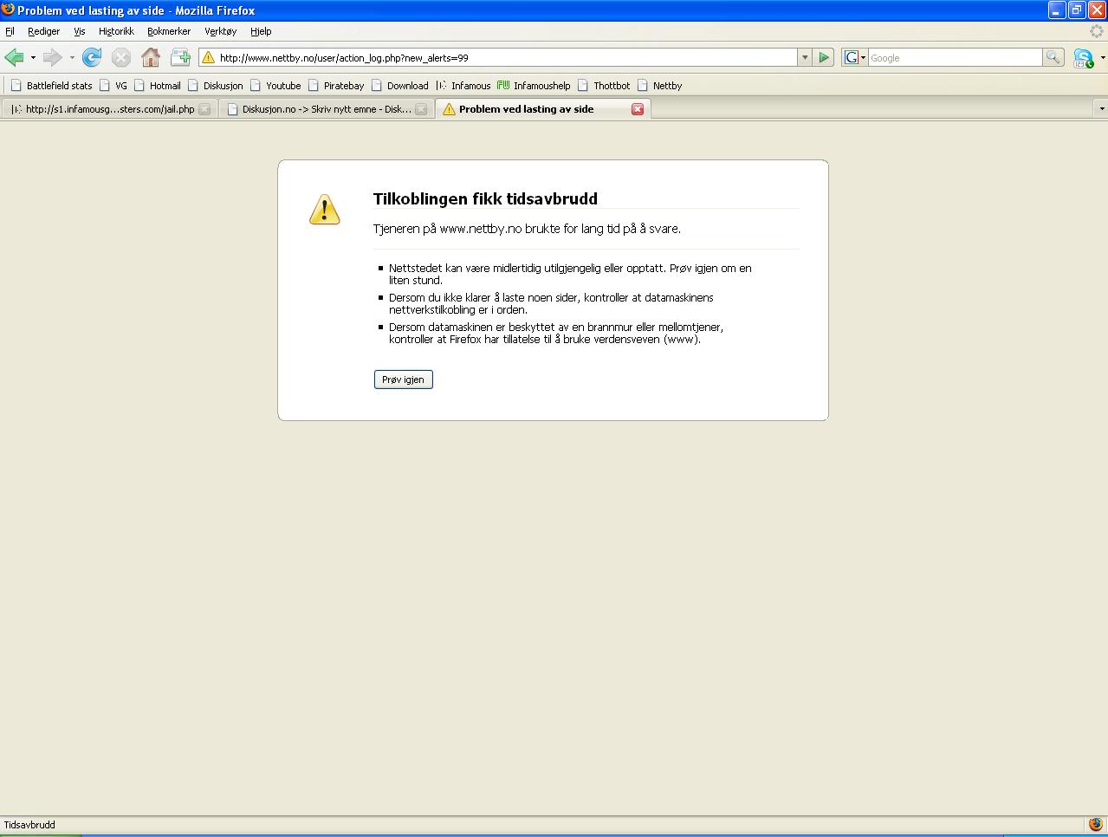Open the Google search engine selector

pos(855,57)
